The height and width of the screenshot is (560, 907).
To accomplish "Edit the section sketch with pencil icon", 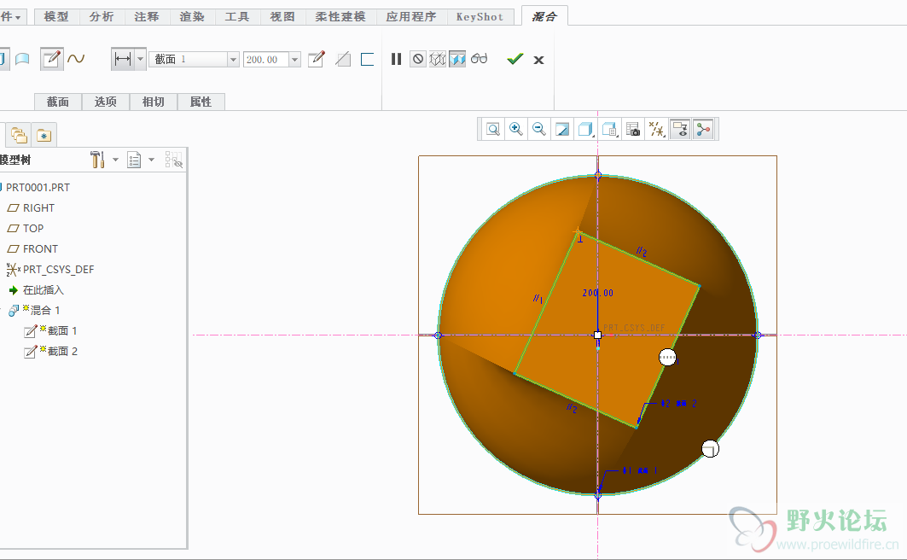I will pyautogui.click(x=317, y=58).
